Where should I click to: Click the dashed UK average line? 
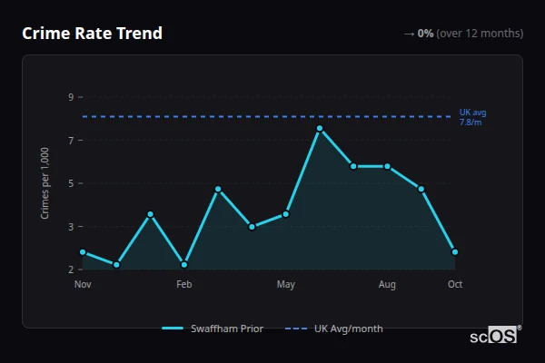point(266,116)
